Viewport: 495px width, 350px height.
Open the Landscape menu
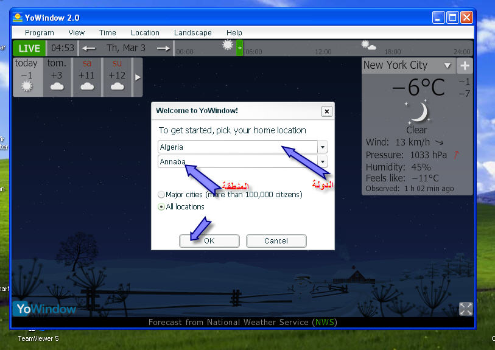(192, 33)
